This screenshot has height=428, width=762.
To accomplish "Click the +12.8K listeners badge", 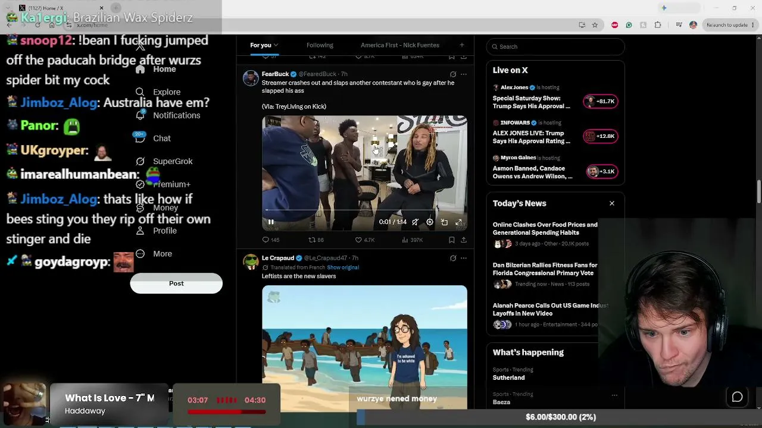I will click(601, 136).
